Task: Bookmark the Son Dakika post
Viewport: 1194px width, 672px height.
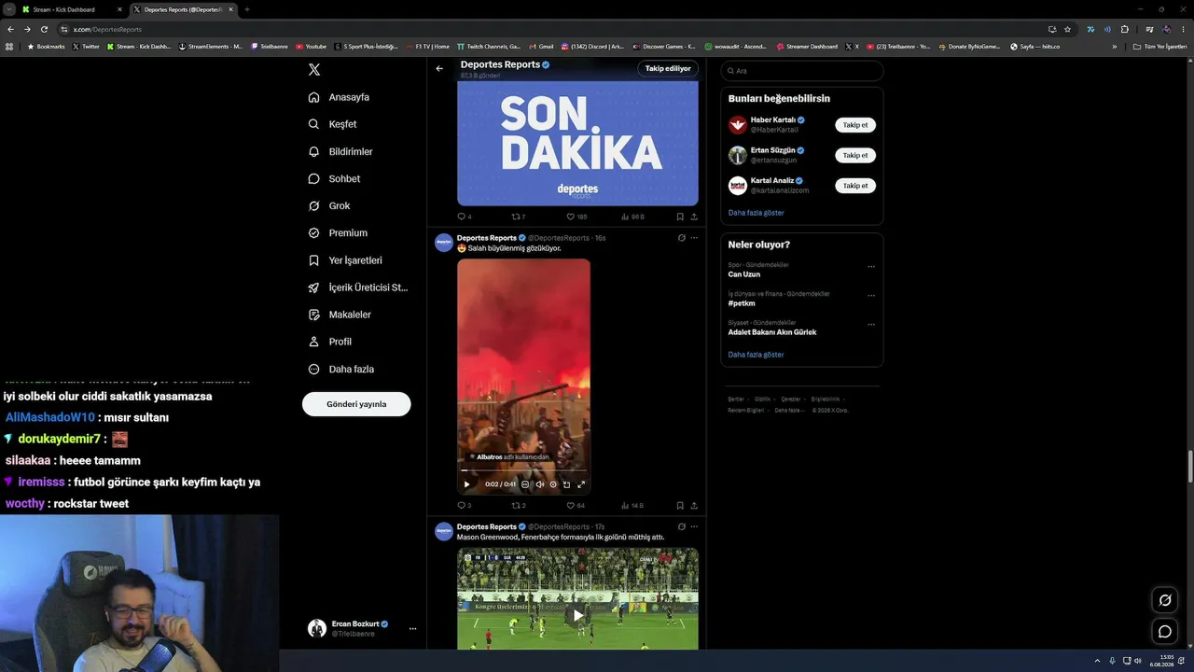Action: [680, 217]
